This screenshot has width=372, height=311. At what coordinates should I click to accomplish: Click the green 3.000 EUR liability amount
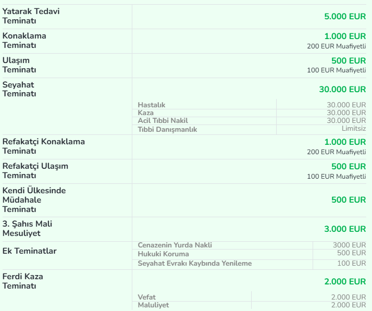point(345,229)
